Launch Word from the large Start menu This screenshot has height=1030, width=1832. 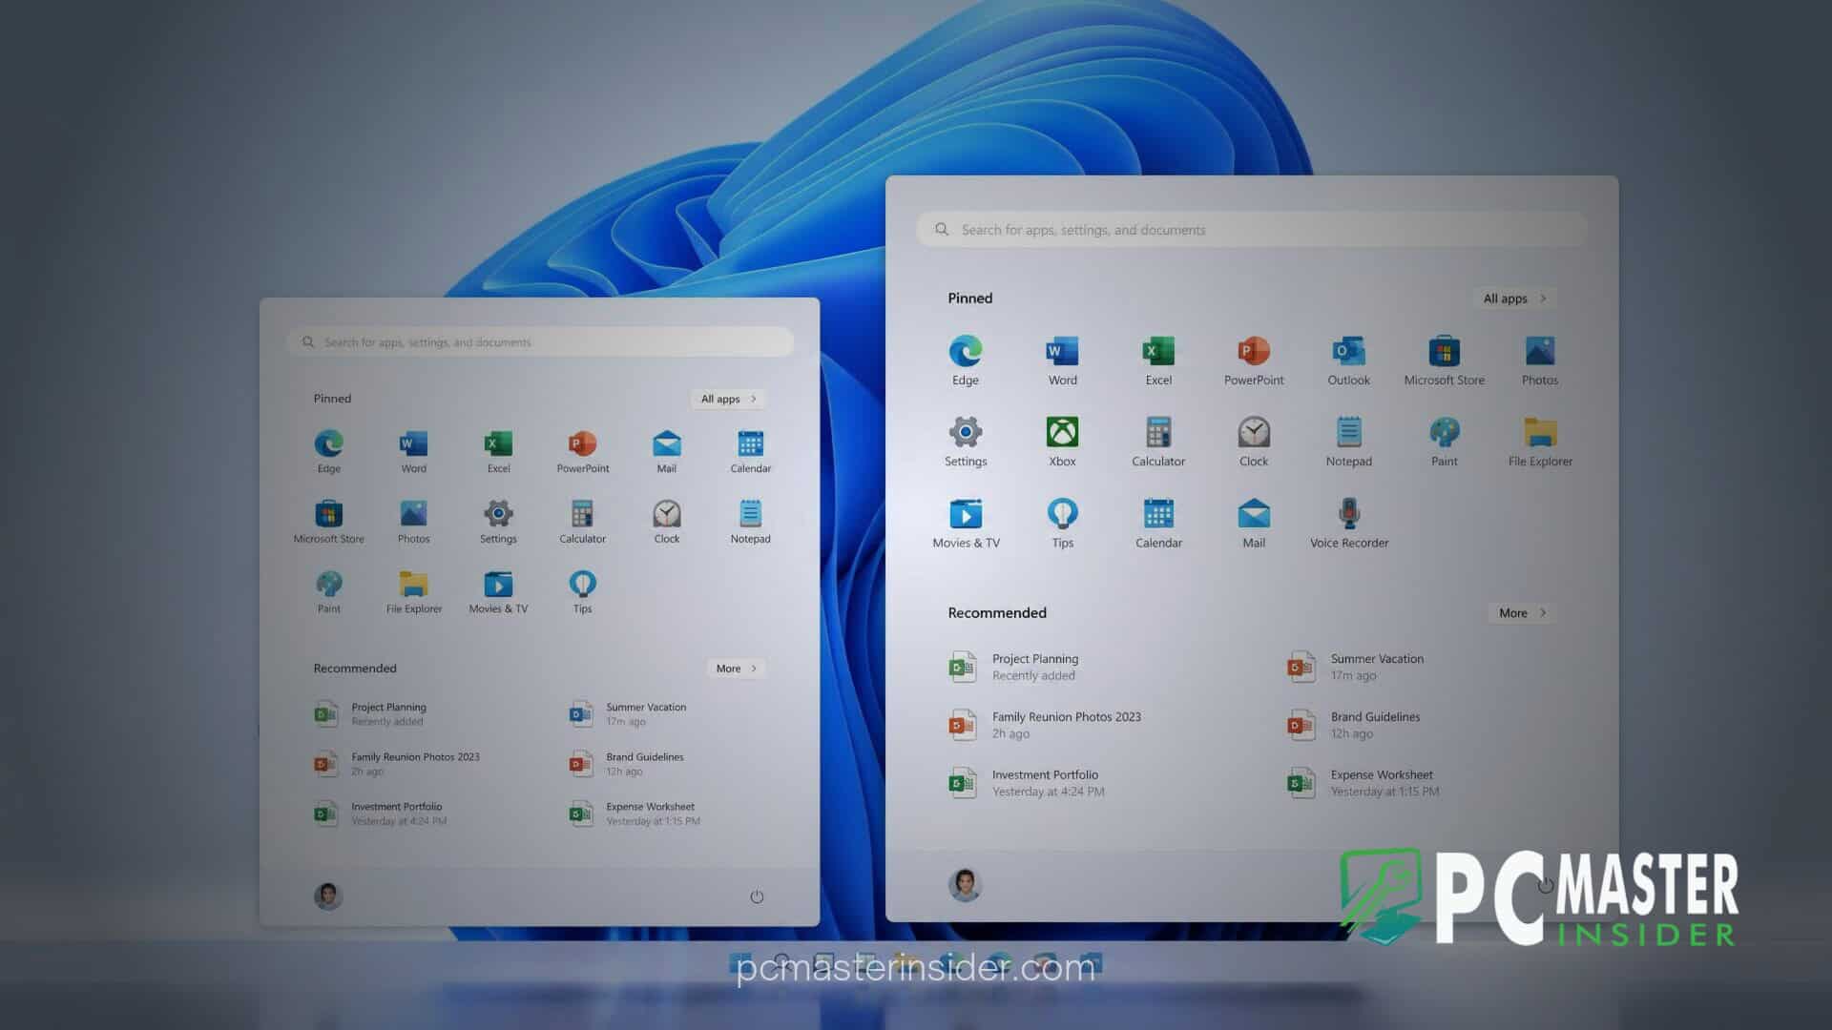pos(1062,360)
